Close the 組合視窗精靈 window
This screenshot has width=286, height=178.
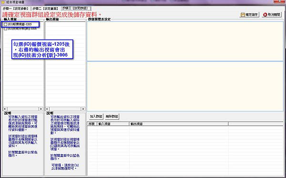(279, 1)
